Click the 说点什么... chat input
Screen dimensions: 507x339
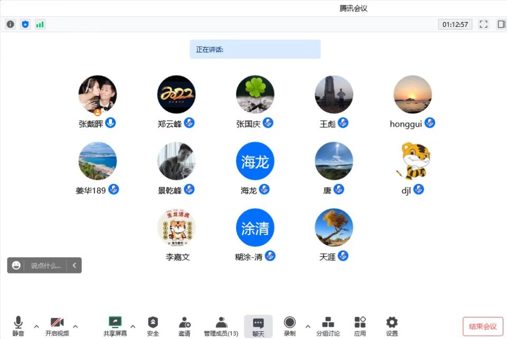[x=45, y=266]
